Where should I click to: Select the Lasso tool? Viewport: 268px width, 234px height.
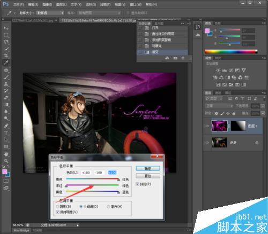coord(6,42)
